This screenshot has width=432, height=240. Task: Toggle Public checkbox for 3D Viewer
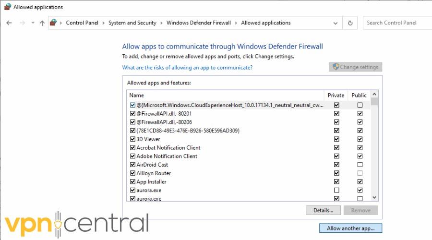coord(360,139)
